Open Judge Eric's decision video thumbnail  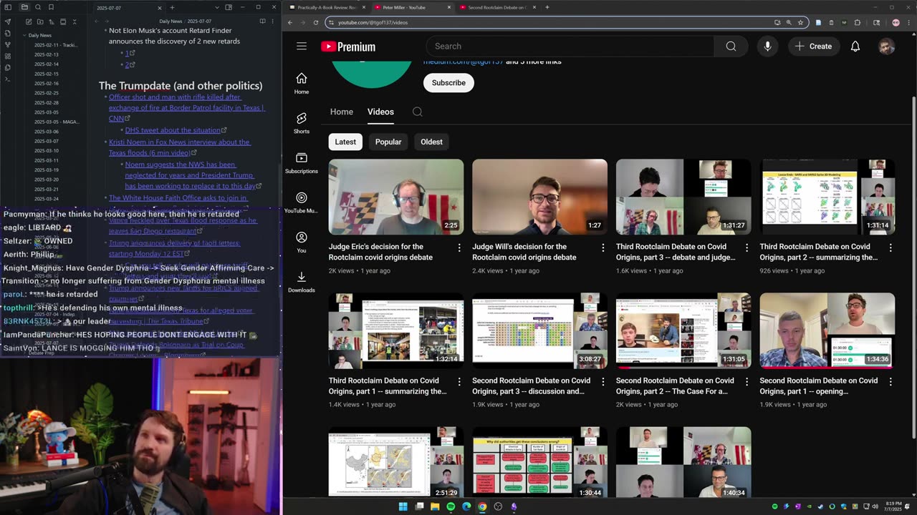point(396,197)
